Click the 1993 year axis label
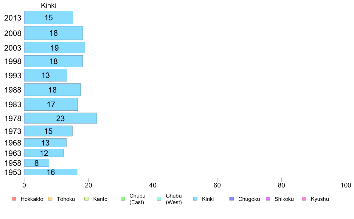Image resolution: width=354 pixels, height=219 pixels. (x=13, y=75)
